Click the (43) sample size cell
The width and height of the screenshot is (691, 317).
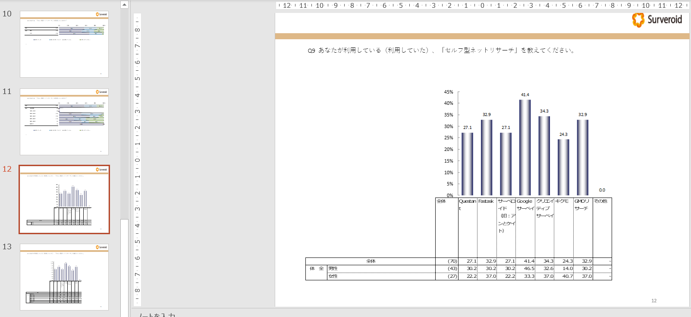coord(447,269)
